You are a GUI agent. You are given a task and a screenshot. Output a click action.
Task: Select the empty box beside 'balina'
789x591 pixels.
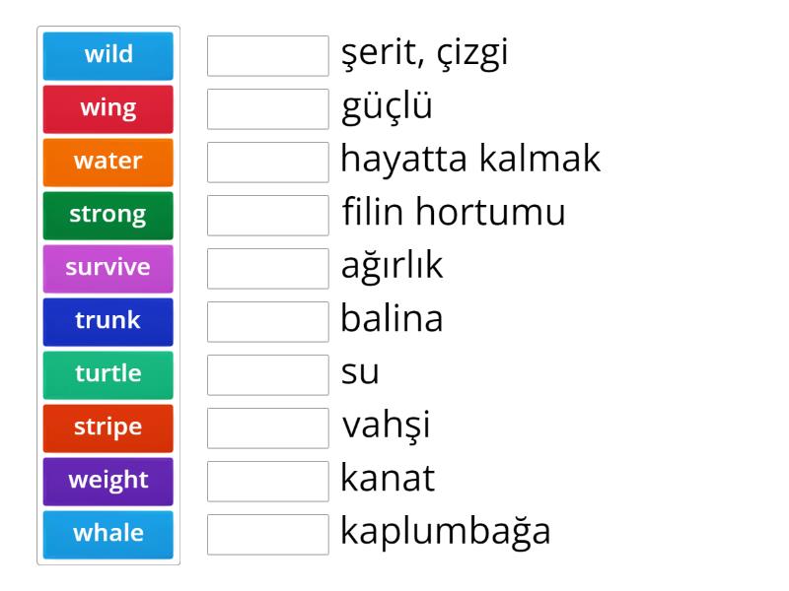click(x=268, y=322)
